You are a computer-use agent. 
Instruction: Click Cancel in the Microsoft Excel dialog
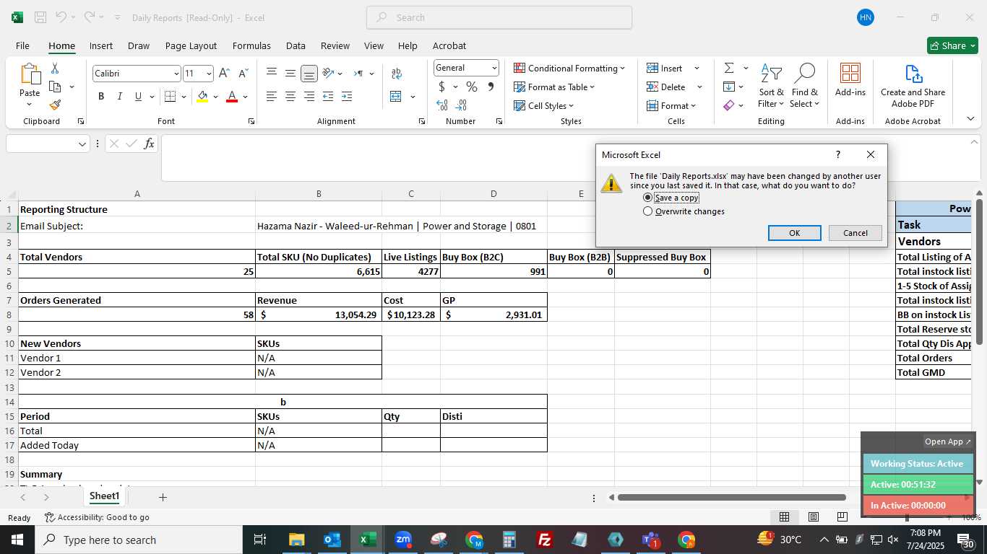pyautogui.click(x=855, y=233)
